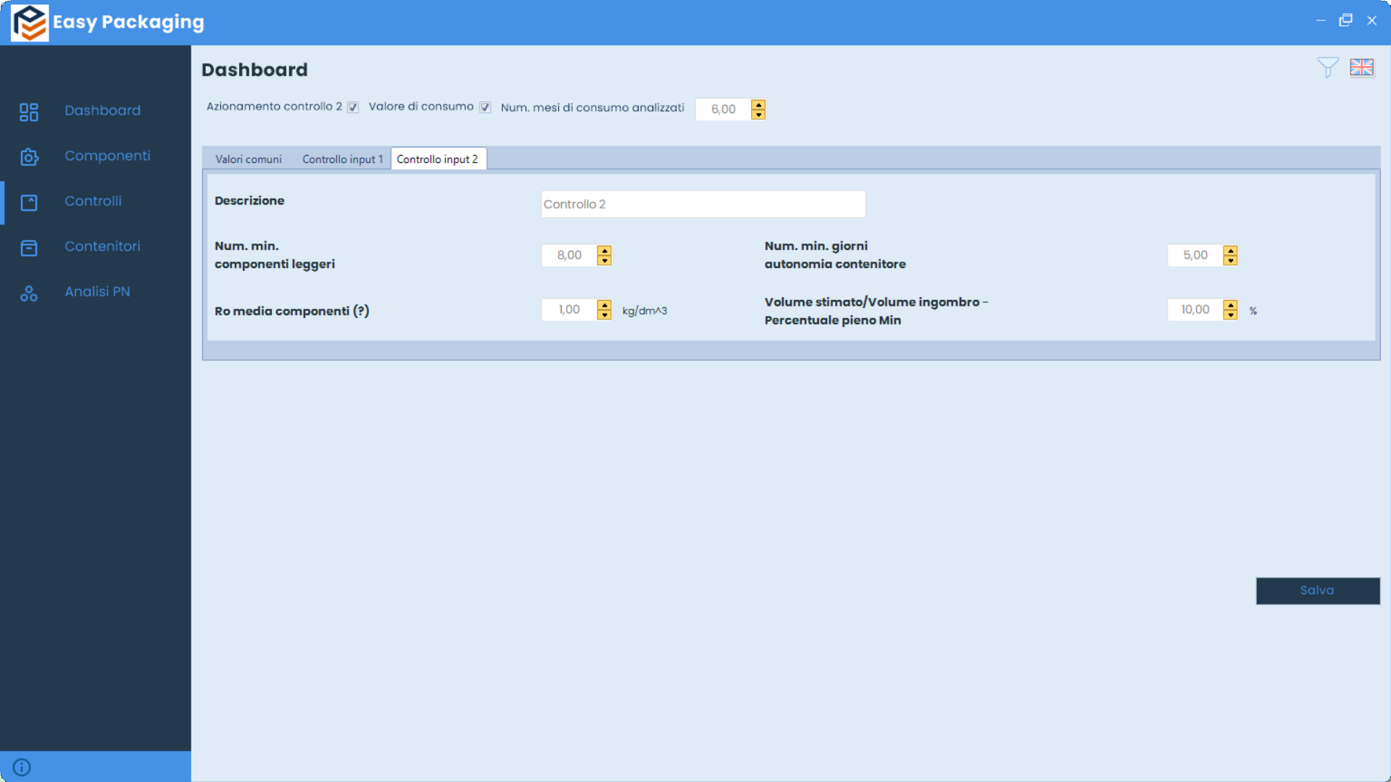Open the info icon at bottom left

pos(22,767)
